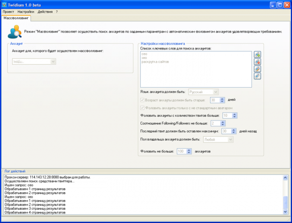This screenshot has width=292, height=223.
Task: Expand the account language dropdown showing 'Русский'
Action: coord(203,92)
